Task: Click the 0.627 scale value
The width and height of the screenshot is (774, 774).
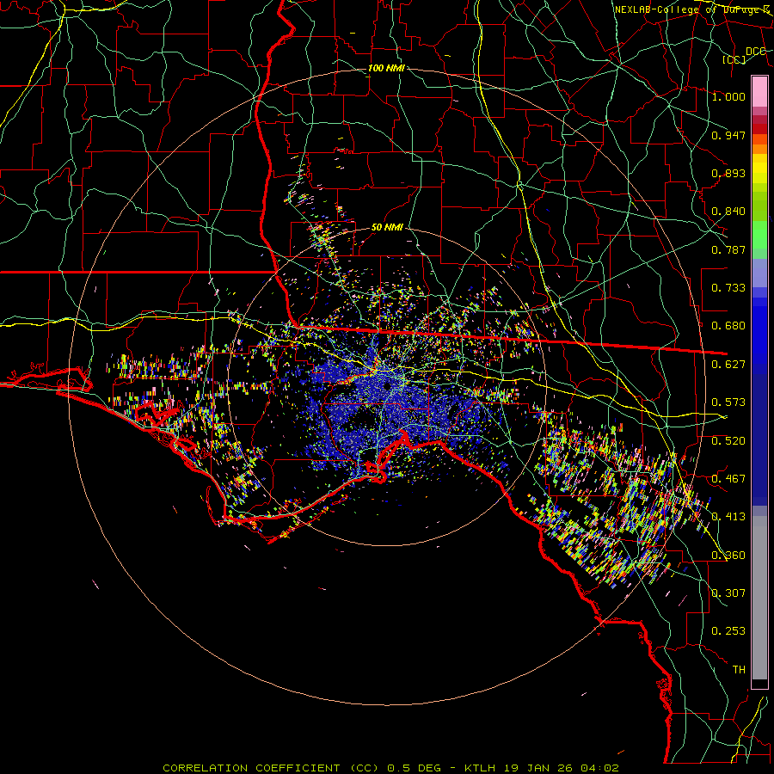Action: point(728,365)
